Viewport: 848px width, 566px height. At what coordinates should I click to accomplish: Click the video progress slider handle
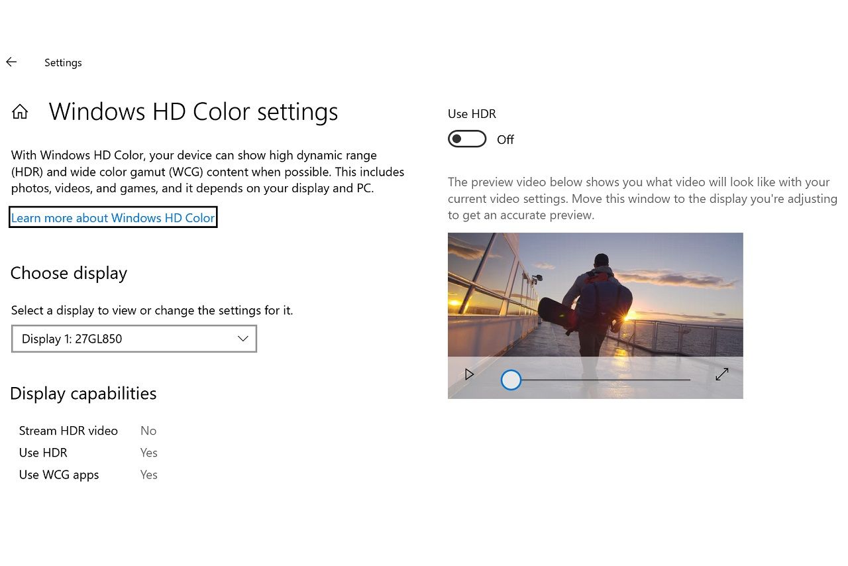click(x=511, y=380)
